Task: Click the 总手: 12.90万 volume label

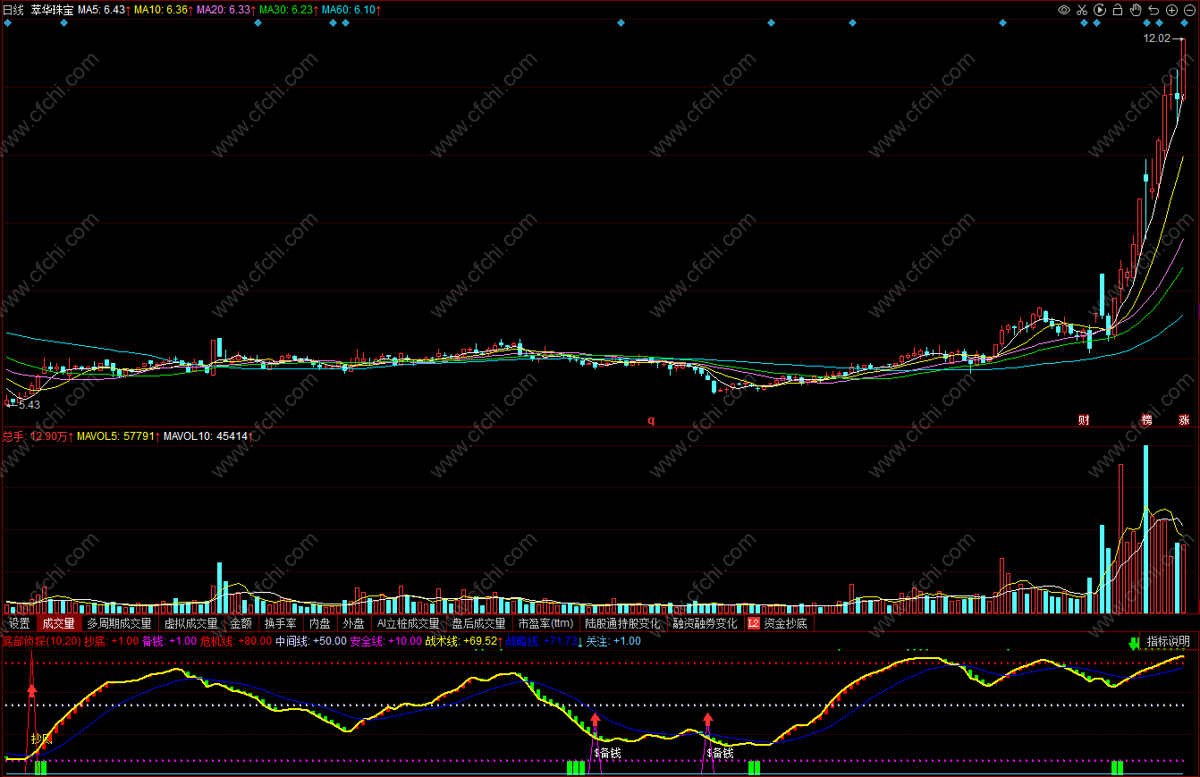Action: coord(38,436)
